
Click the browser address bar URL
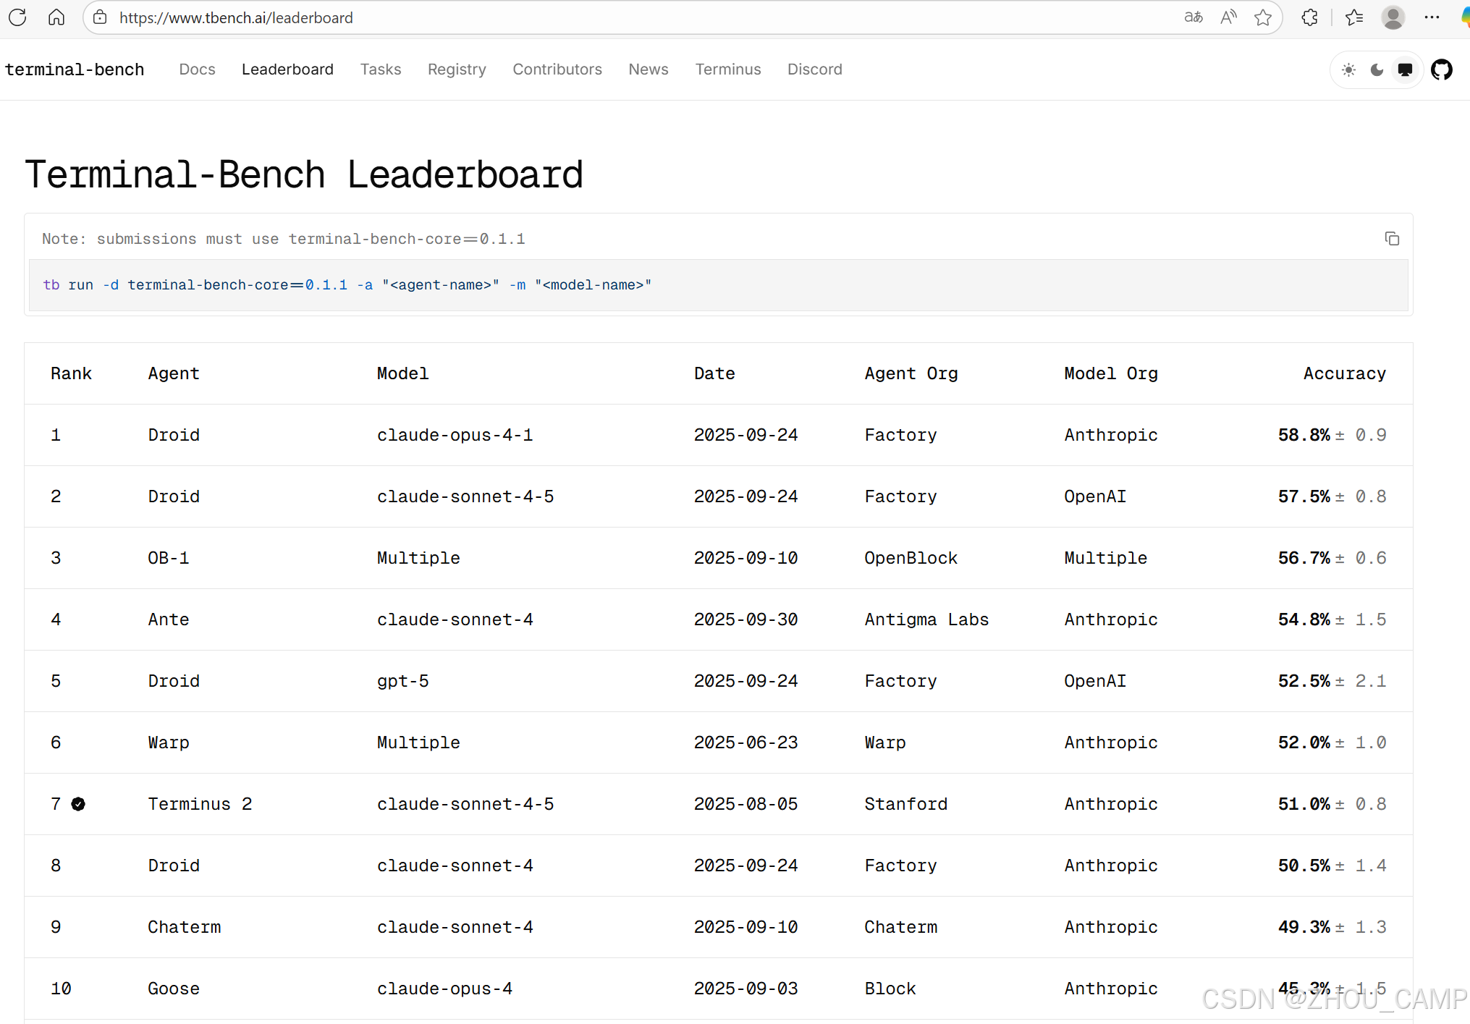point(236,17)
